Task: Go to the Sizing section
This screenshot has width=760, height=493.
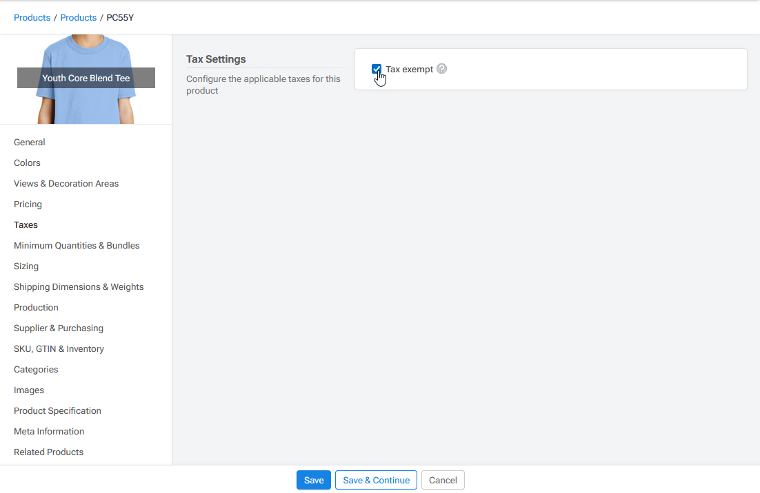Action: 26,266
